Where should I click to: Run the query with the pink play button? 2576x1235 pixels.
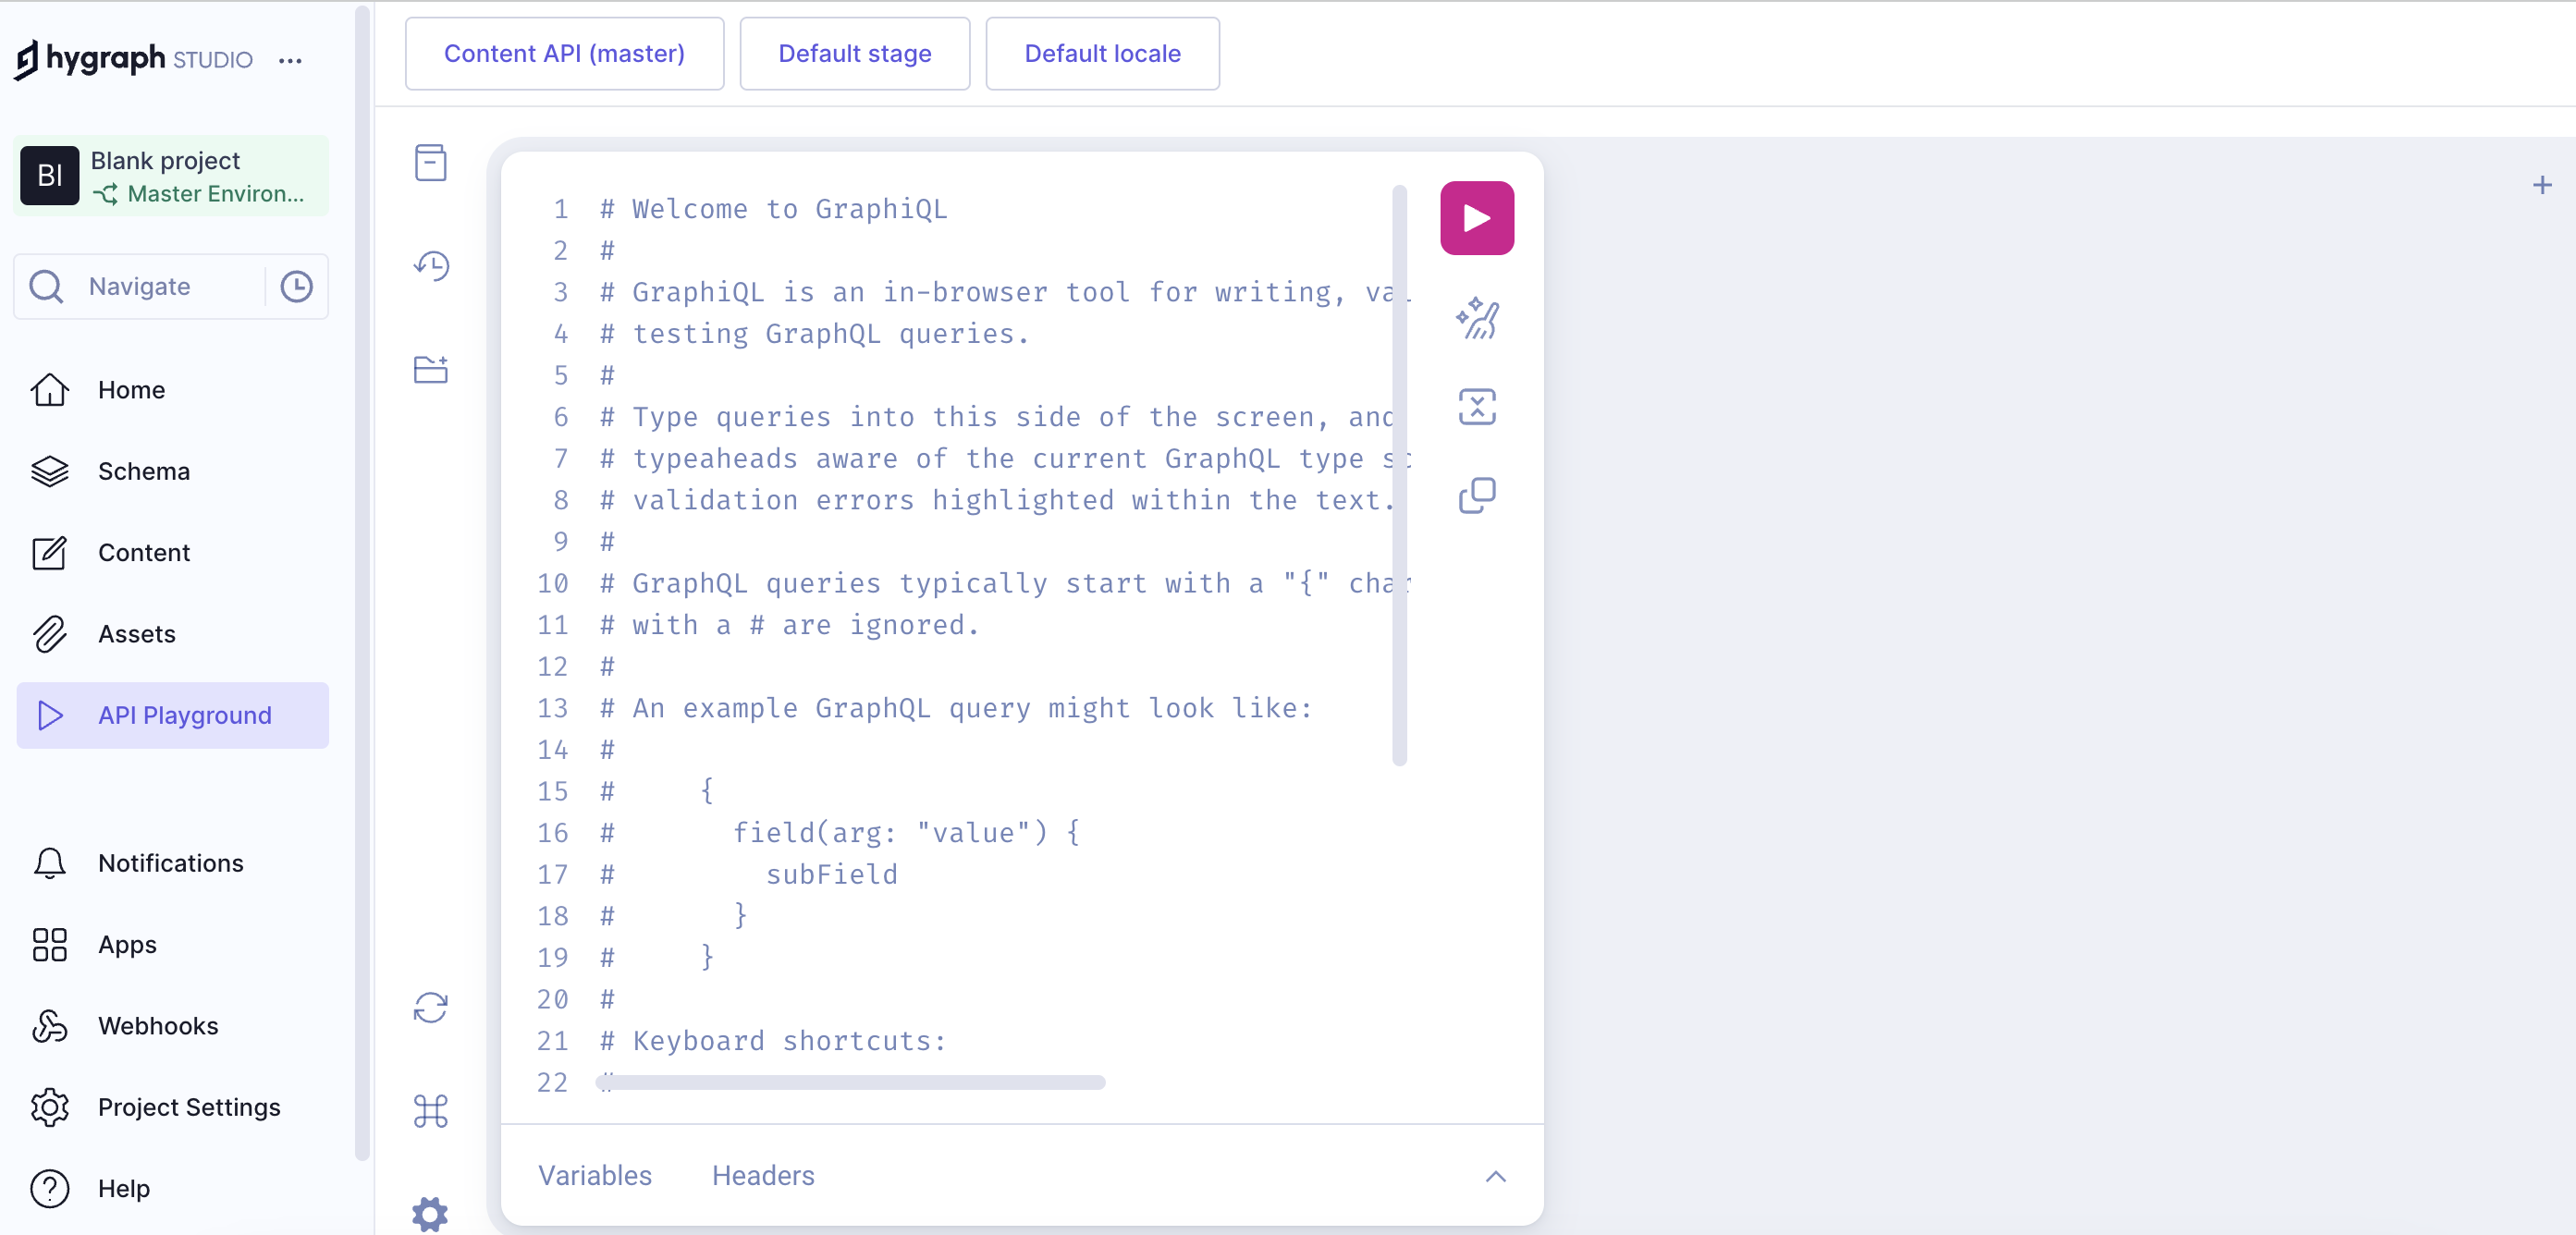[1476, 218]
